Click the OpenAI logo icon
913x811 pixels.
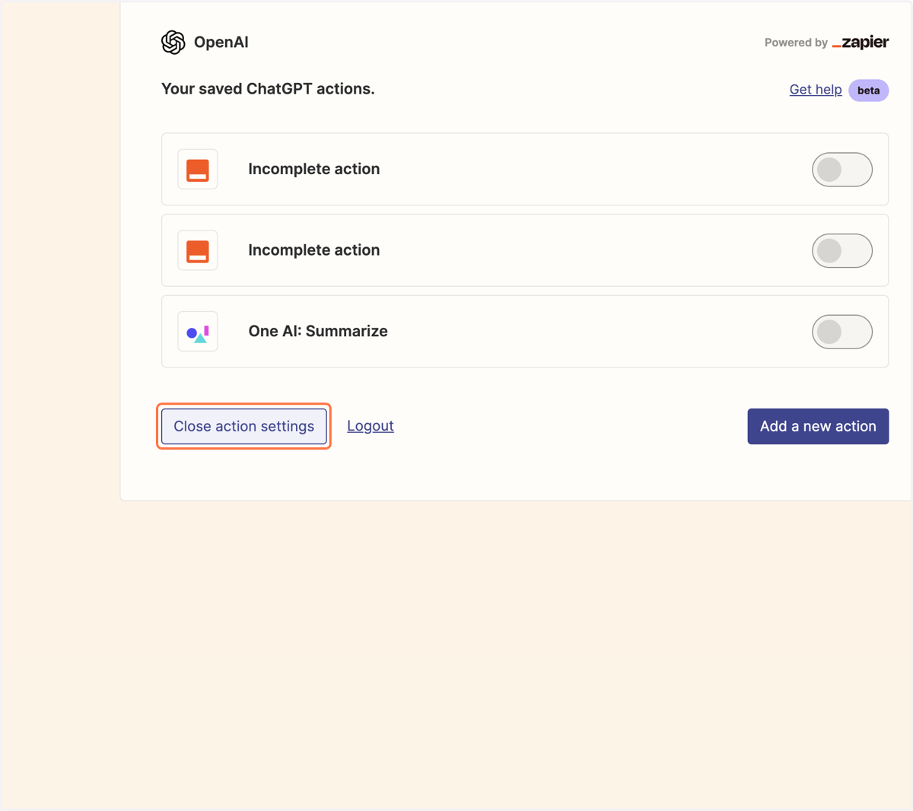(x=173, y=43)
